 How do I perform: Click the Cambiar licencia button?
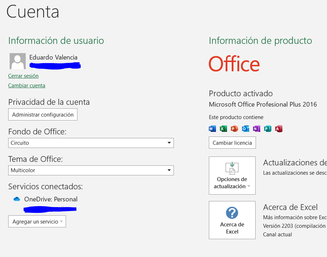pos(232,143)
